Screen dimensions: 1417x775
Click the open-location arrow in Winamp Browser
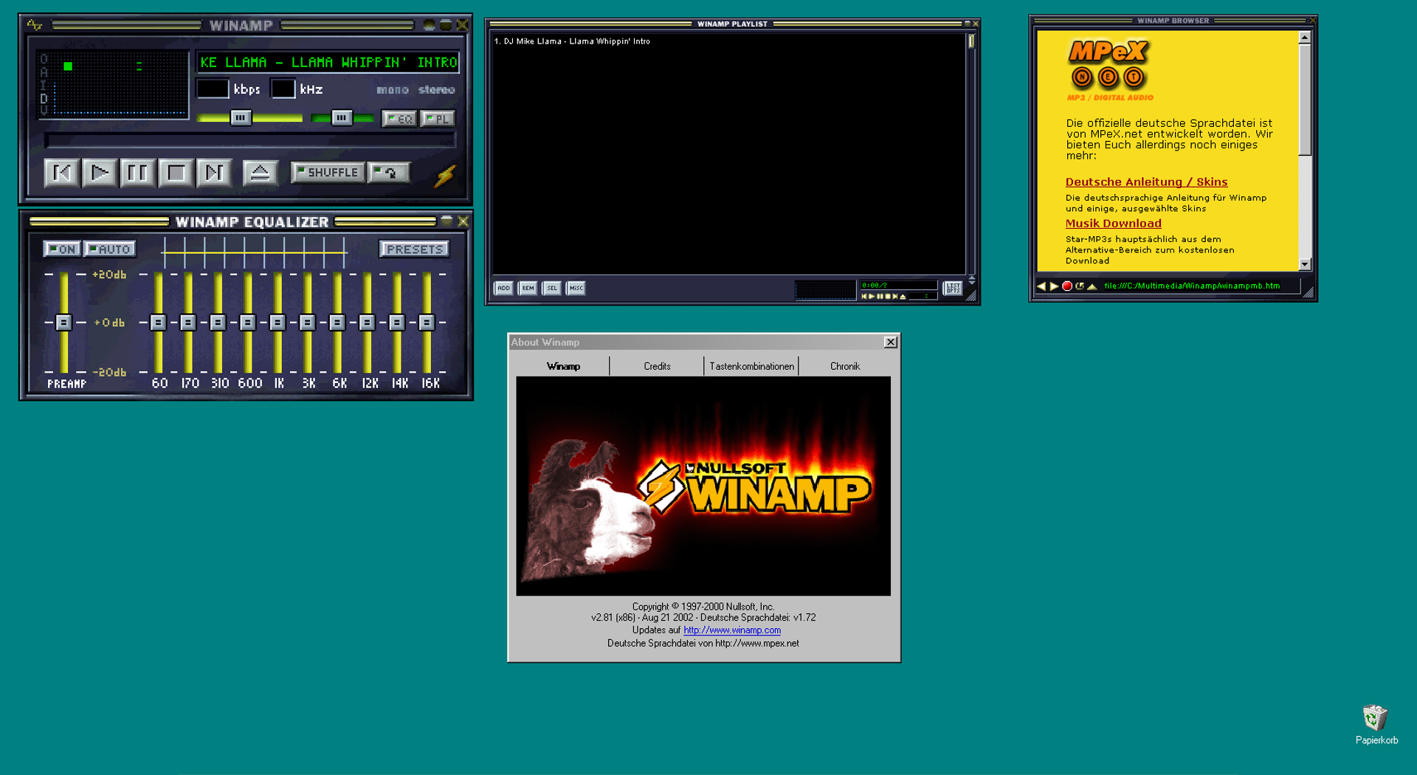[x=1092, y=286]
